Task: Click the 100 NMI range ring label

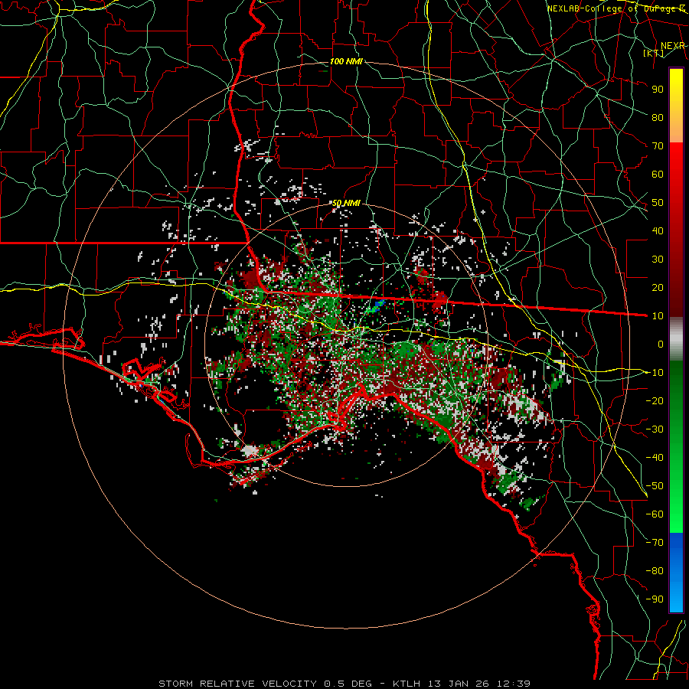Action: click(x=346, y=61)
